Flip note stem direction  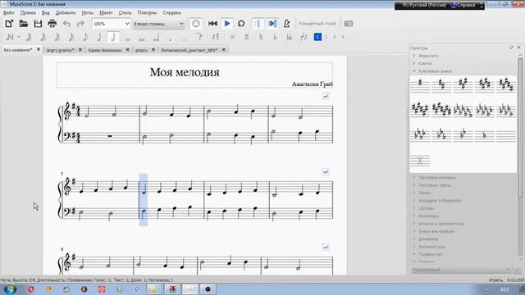tap(304, 37)
